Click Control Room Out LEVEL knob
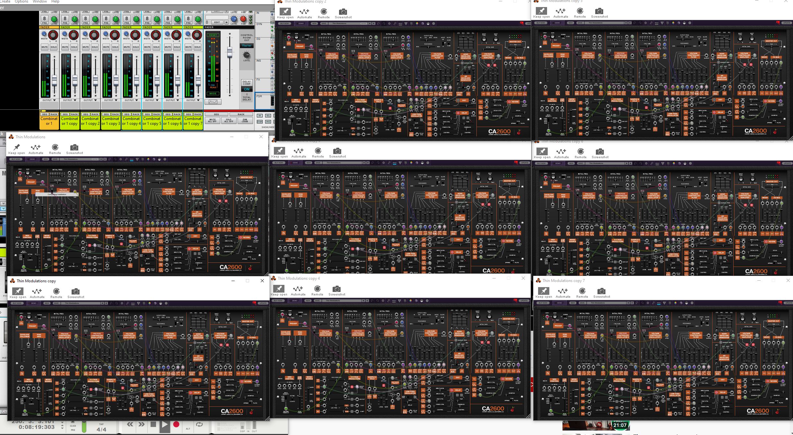 [247, 55]
